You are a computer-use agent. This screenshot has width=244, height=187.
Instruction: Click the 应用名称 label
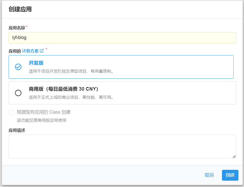[17, 28]
